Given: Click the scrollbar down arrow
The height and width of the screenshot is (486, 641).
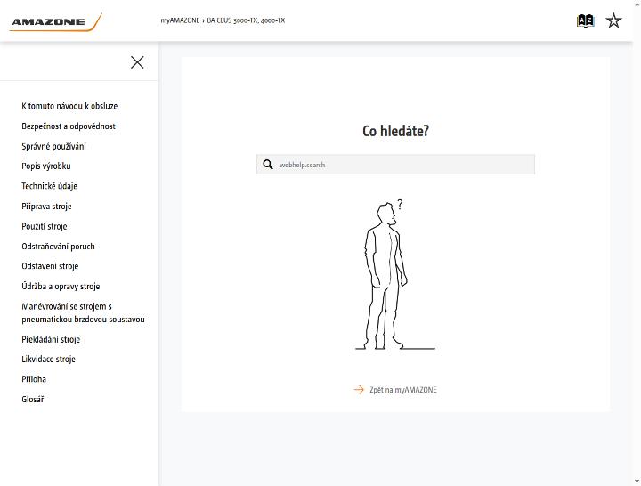Looking at the screenshot, I should [x=637, y=482].
